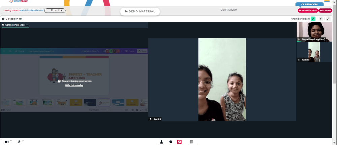Click the Divya Deepika g (You) video tile
The image size is (337, 145).
coord(314,32)
